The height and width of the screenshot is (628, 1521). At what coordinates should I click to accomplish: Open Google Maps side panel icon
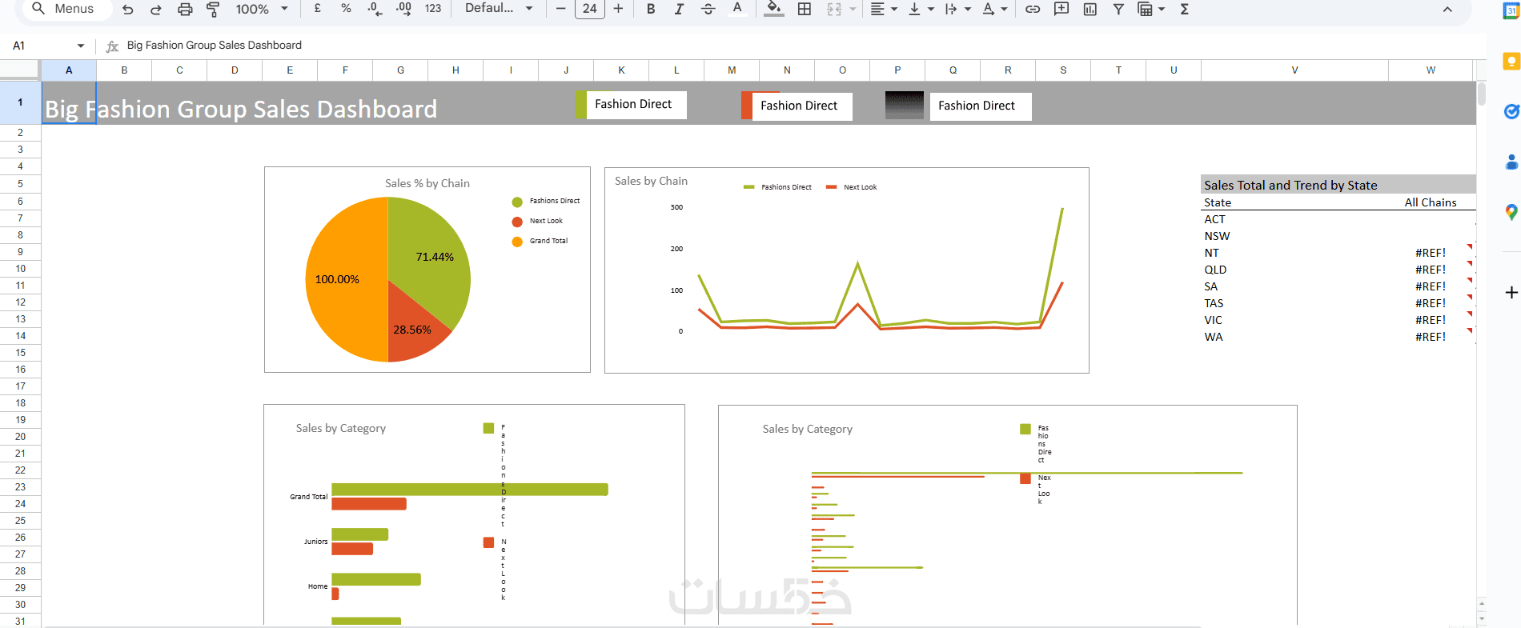1511,212
